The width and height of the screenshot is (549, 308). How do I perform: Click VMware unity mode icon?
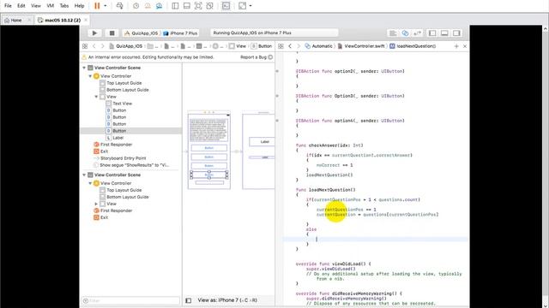[x=209, y=6]
